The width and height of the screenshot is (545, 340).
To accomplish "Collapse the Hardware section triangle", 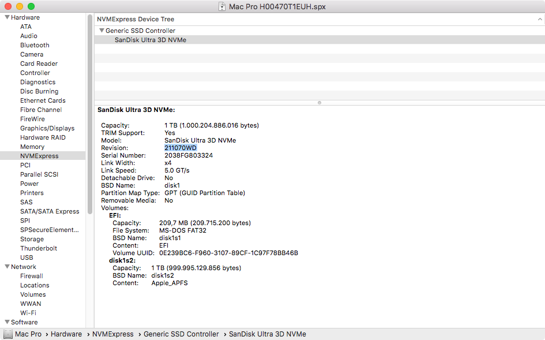I will click(7, 17).
